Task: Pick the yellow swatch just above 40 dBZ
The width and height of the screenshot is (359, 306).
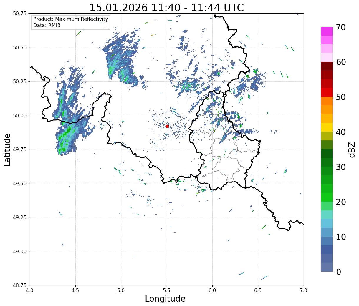Action: coord(327,127)
